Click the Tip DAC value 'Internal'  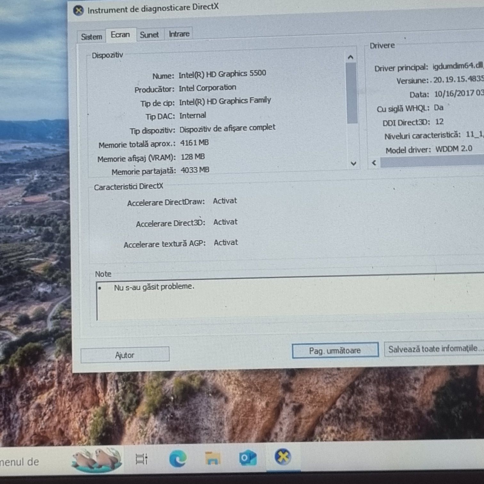[193, 116]
